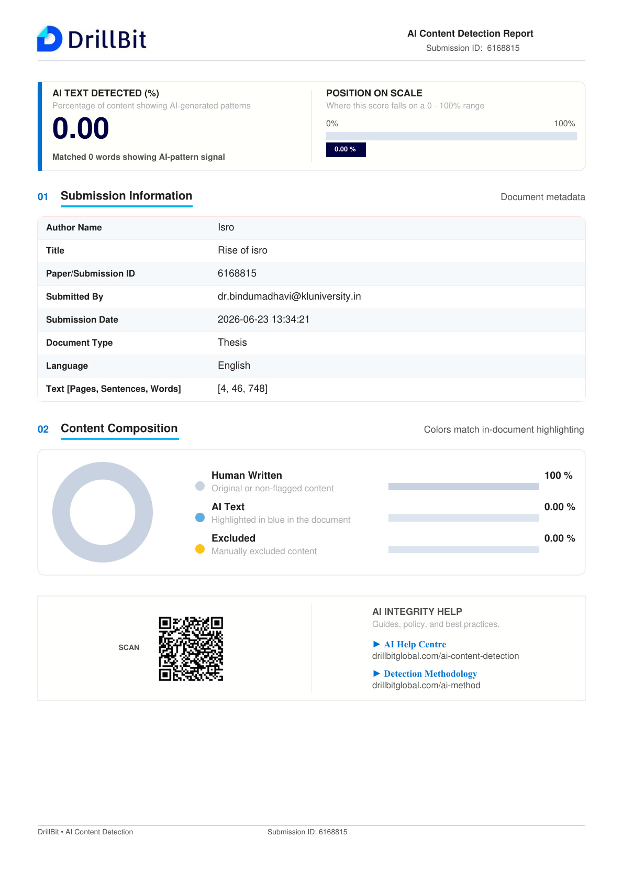Click the 'Manually excluded content' description

tap(264, 551)
